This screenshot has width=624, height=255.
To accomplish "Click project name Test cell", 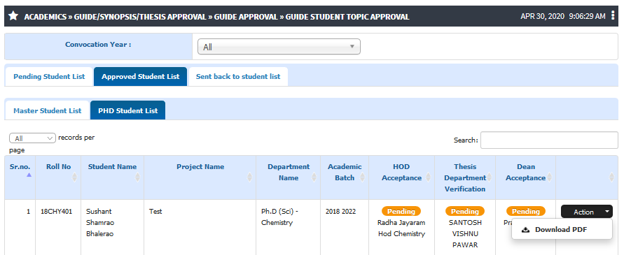I will coord(155,211).
